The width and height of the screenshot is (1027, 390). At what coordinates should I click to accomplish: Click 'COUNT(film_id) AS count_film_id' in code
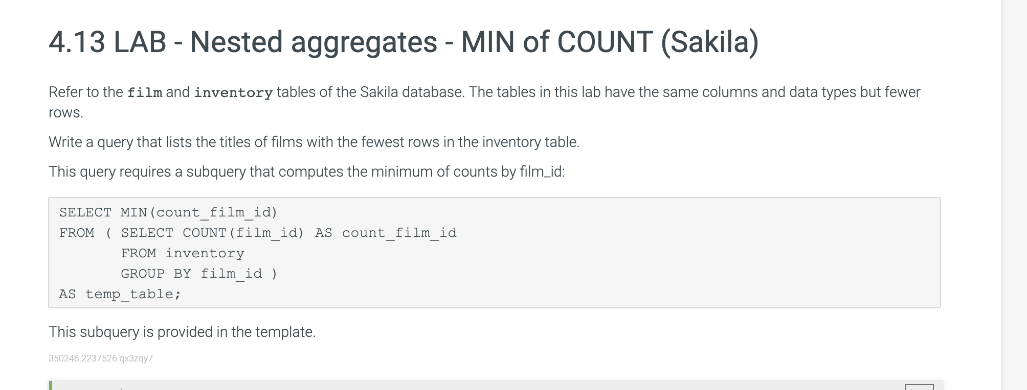point(320,233)
